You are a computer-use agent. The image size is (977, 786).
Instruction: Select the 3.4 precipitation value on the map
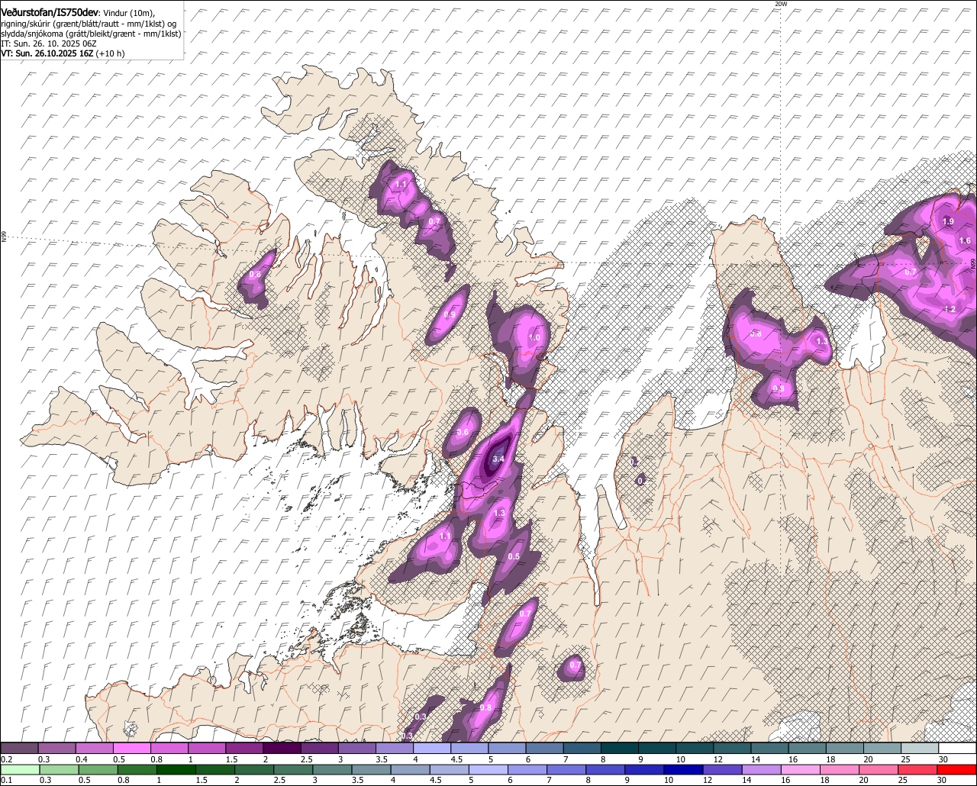499,459
